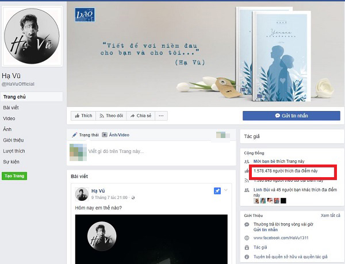Click the first friend avatar thumbnail
345x264 pixels.
(256, 201)
